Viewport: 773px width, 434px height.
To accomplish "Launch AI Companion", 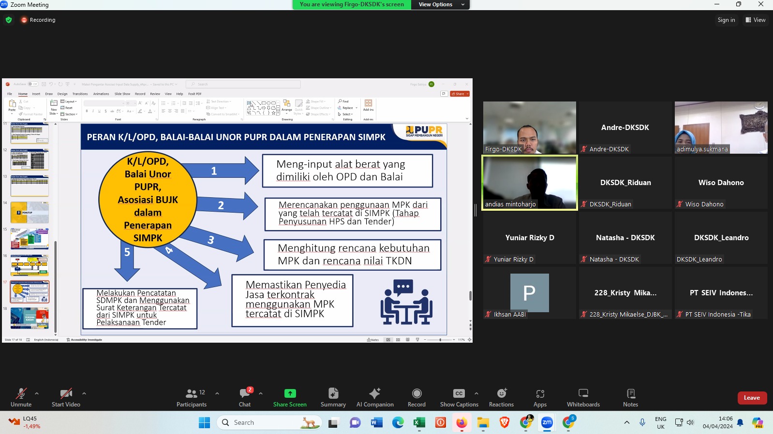I will [375, 398].
